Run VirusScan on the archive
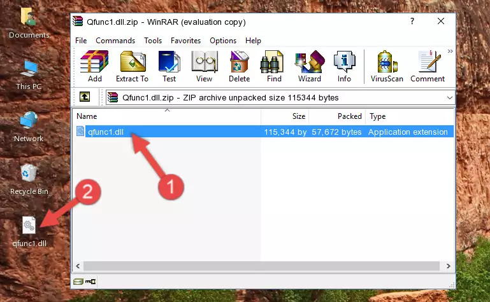The height and width of the screenshot is (302, 490). tap(387, 66)
